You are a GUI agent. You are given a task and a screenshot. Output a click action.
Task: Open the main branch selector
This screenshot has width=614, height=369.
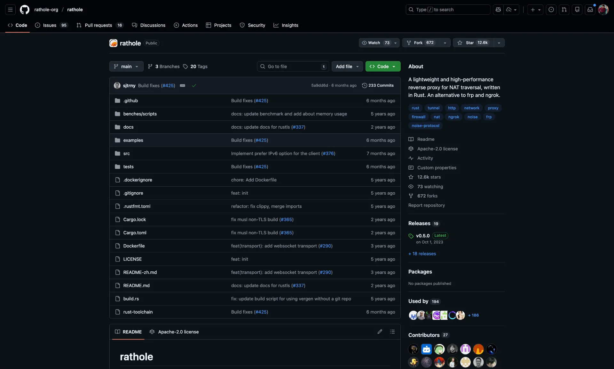tap(126, 66)
